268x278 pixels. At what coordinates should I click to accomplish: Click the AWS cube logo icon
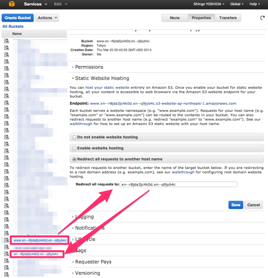[12, 4]
